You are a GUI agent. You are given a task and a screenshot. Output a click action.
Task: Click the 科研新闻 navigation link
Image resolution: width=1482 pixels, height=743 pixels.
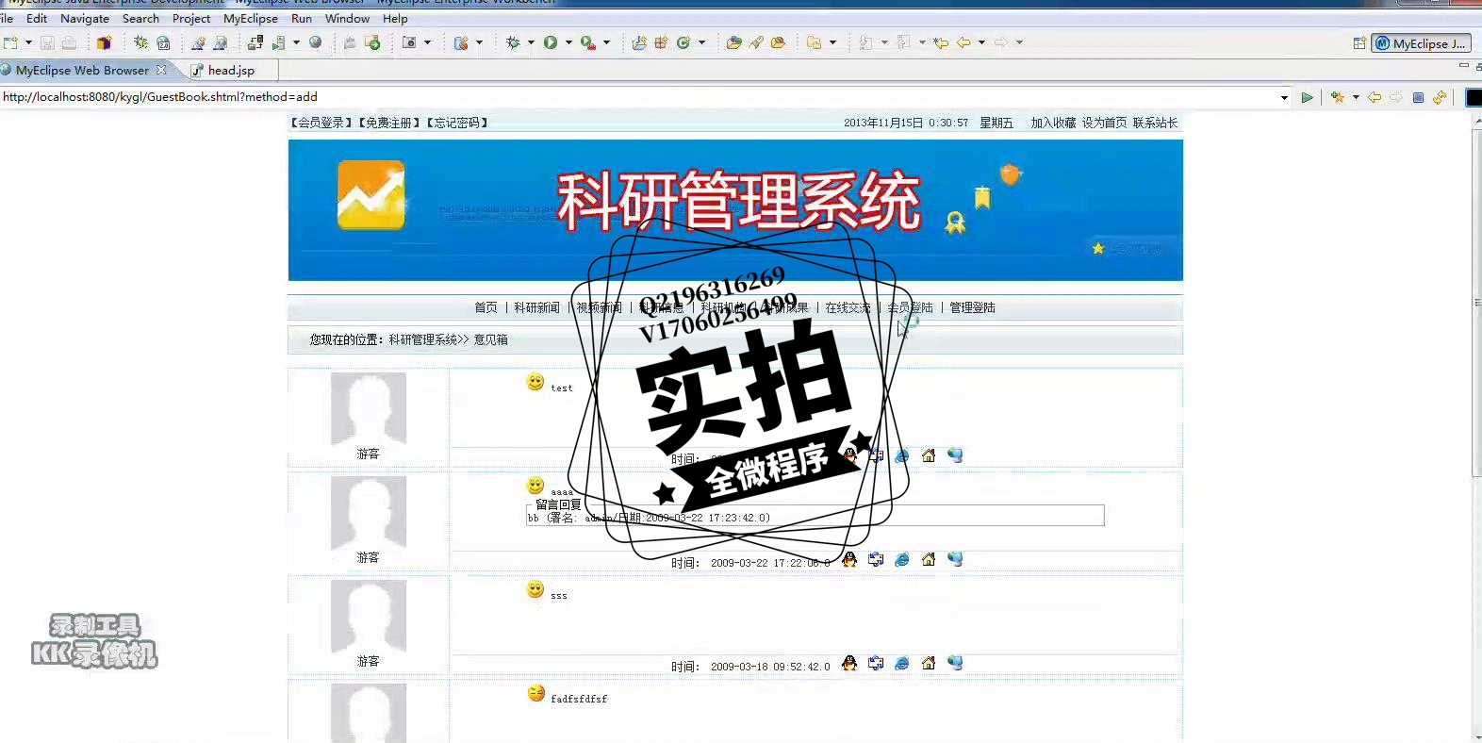[x=536, y=307]
